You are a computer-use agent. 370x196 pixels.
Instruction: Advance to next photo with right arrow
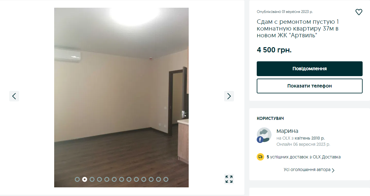point(229,96)
